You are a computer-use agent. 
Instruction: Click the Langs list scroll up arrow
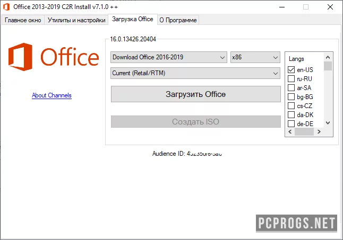(x=328, y=57)
